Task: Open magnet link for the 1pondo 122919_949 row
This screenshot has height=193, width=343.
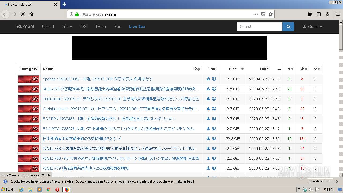Action: click(214, 79)
